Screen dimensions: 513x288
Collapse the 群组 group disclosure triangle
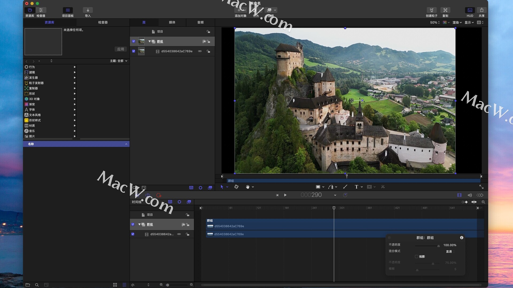[150, 41]
